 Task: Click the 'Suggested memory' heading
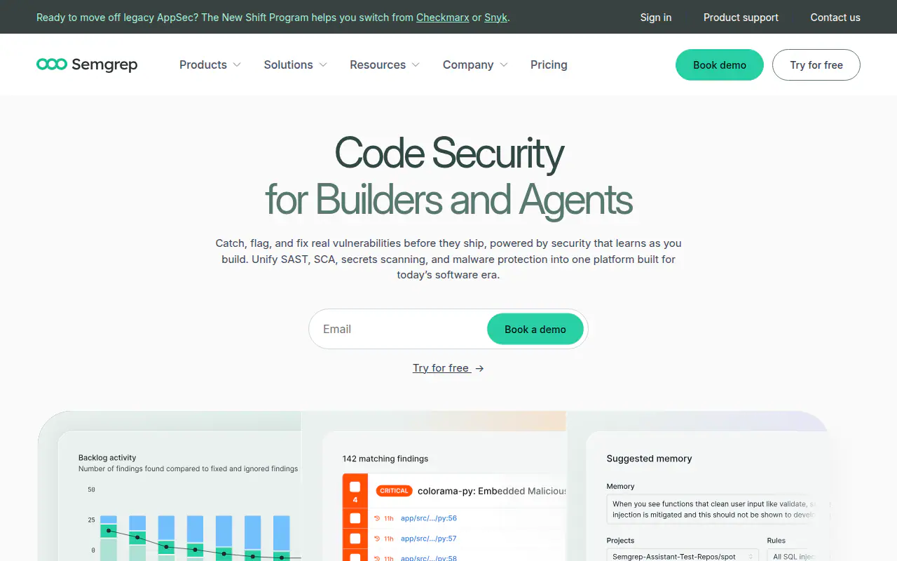pyautogui.click(x=649, y=459)
